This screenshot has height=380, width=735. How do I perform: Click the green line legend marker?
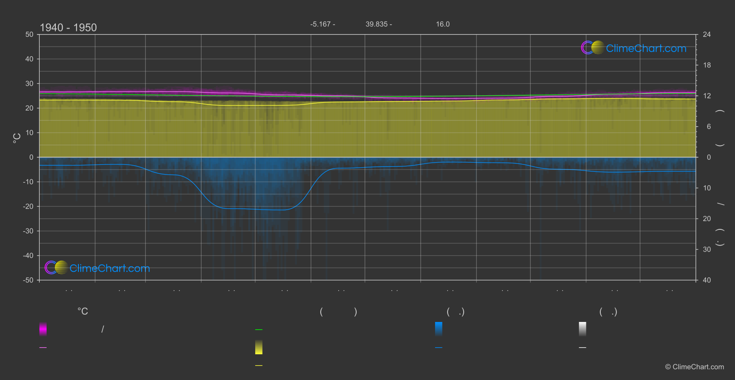click(x=259, y=330)
